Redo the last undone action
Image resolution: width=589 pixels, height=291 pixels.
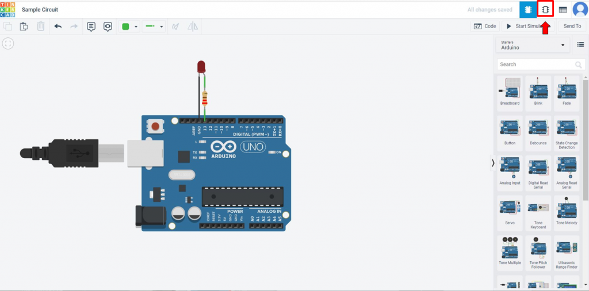click(x=74, y=26)
